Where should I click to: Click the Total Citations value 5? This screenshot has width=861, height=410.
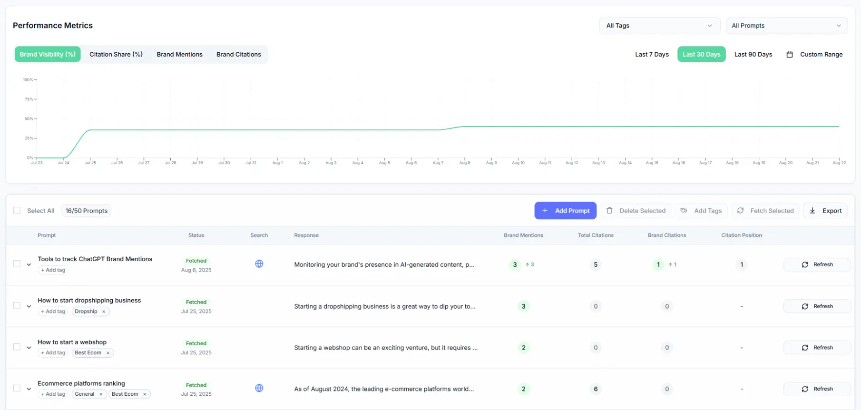(596, 265)
